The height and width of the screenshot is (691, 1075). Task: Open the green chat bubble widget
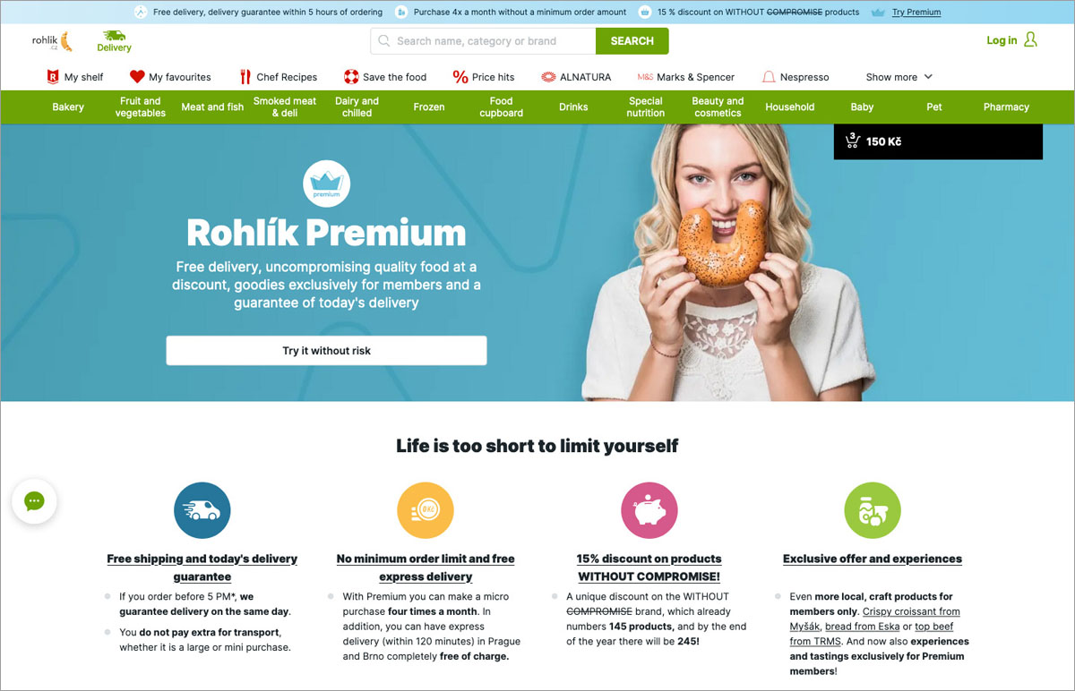34,501
